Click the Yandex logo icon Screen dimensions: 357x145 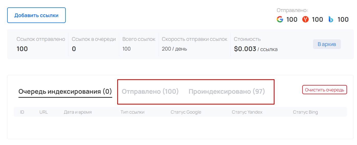(305, 19)
